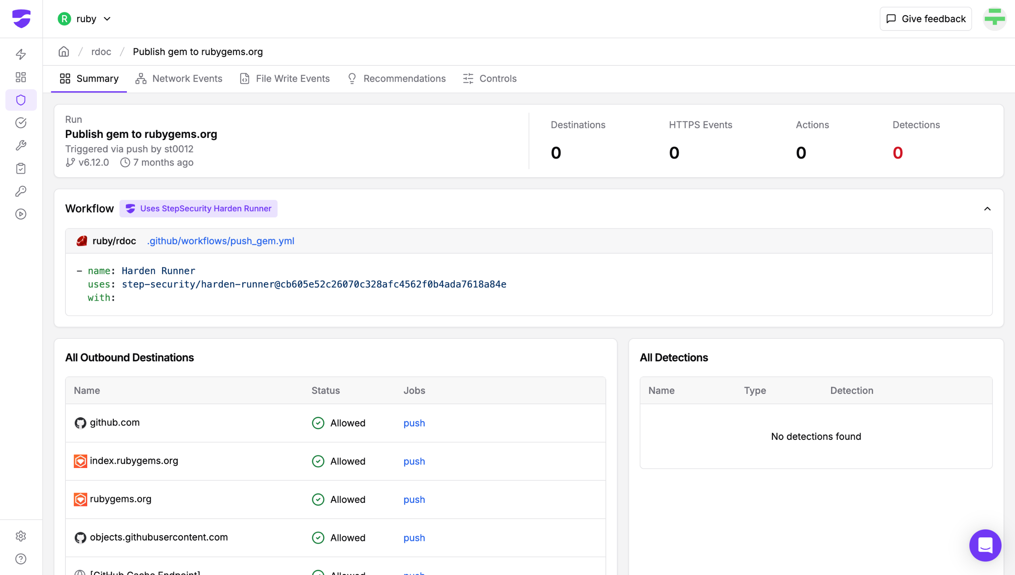Click the rdoc breadcrumb link
This screenshot has width=1015, height=575.
click(x=101, y=52)
